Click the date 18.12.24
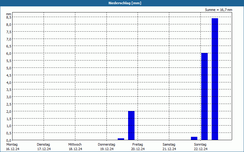 75,149
